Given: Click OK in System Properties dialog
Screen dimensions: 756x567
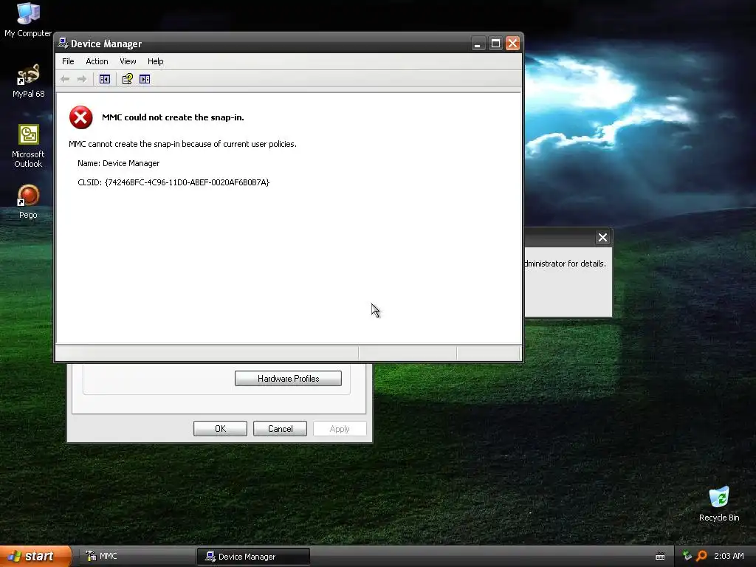Looking at the screenshot, I should (220, 429).
